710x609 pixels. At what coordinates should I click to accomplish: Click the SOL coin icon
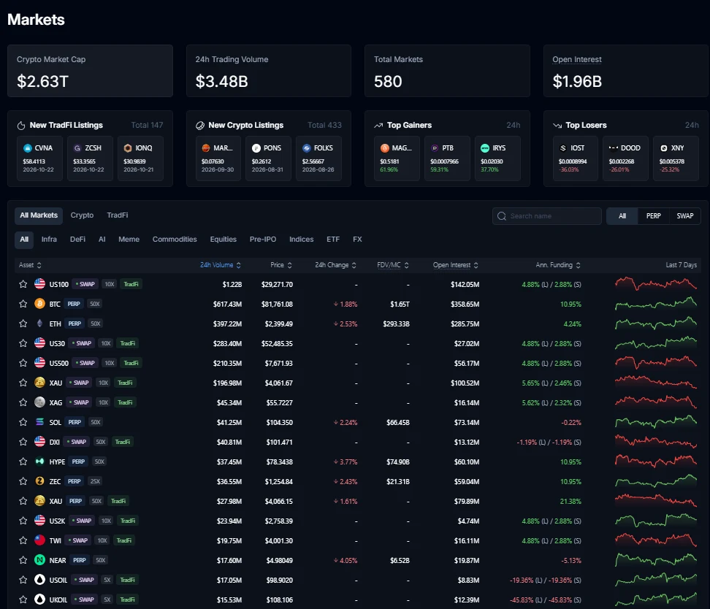[40, 422]
